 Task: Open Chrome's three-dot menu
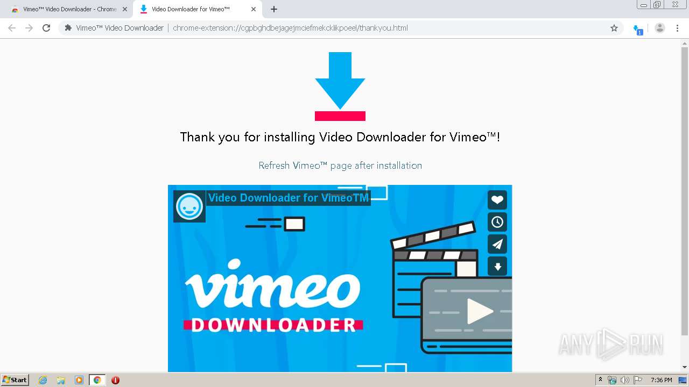(x=677, y=28)
